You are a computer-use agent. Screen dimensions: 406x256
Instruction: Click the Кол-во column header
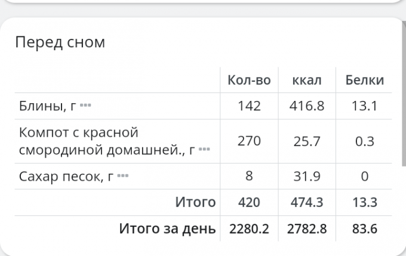[x=249, y=80]
